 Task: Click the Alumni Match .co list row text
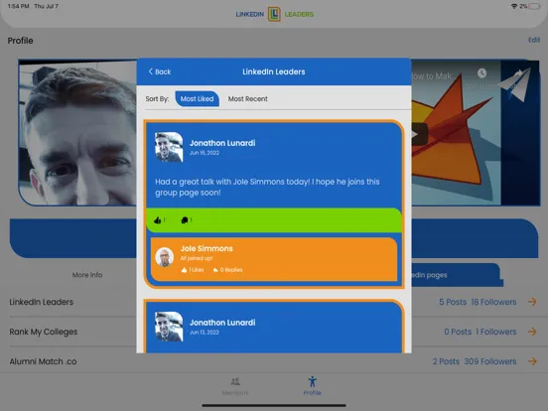tap(43, 361)
